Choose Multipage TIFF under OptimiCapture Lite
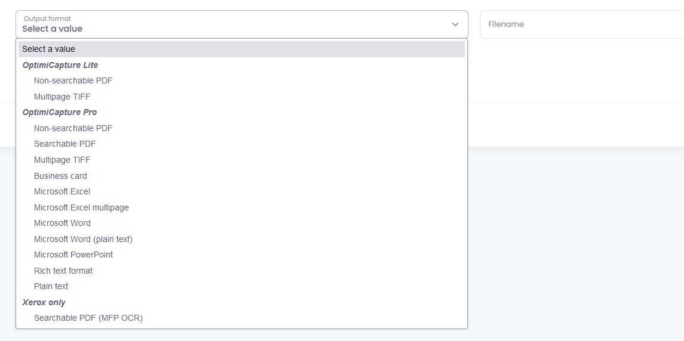Image resolution: width=684 pixels, height=341 pixels. (242, 97)
